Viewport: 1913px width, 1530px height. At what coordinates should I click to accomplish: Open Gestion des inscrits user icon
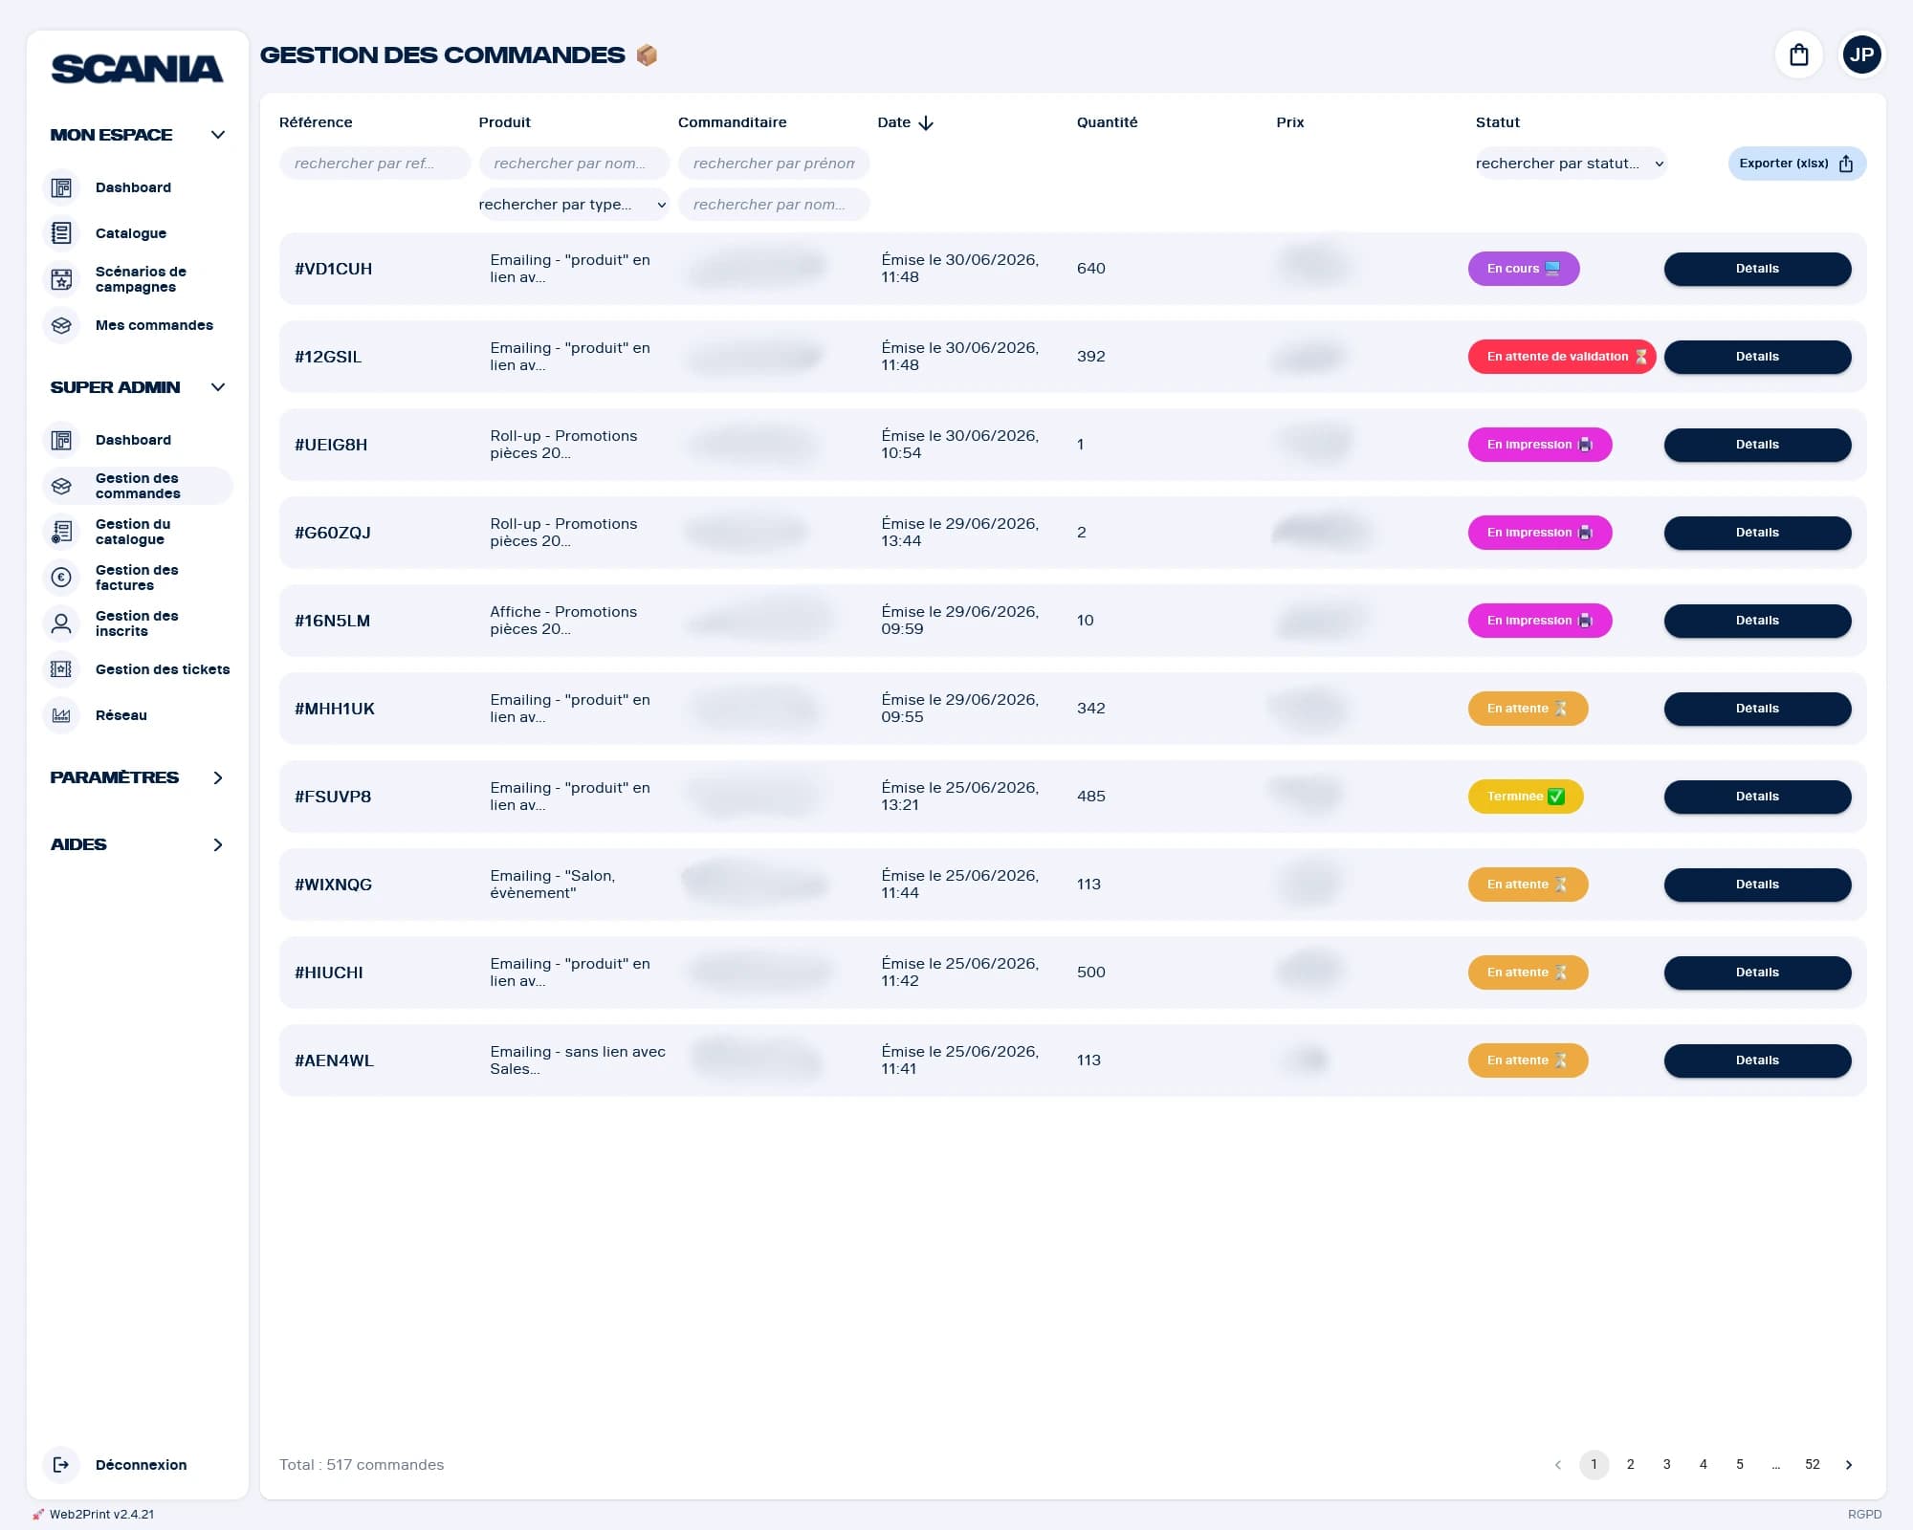click(61, 623)
